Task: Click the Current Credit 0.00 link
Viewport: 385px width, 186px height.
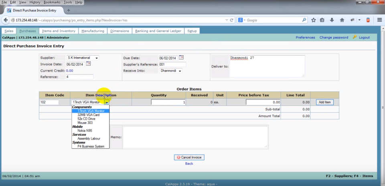Action: click(69, 70)
